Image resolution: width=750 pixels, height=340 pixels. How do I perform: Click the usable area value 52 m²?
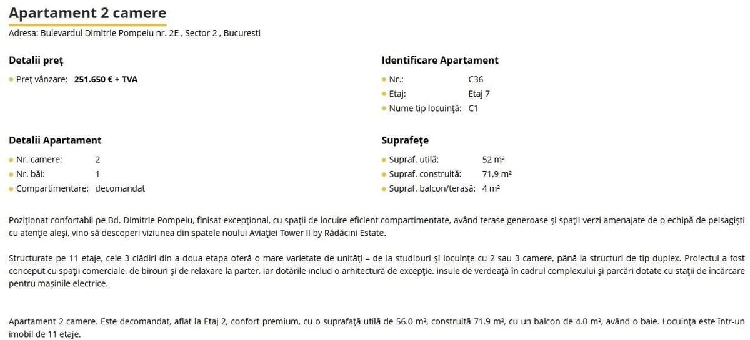point(494,160)
